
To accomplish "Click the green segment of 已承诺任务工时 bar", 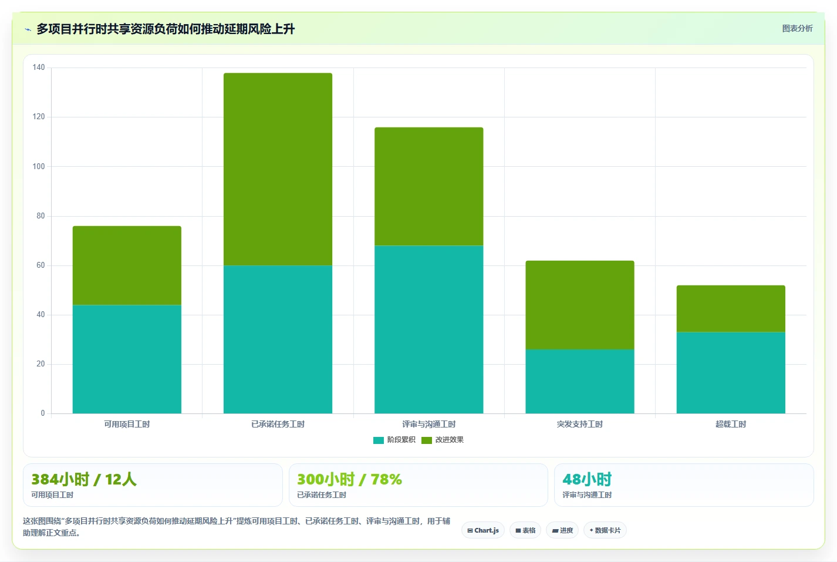I will (x=278, y=169).
